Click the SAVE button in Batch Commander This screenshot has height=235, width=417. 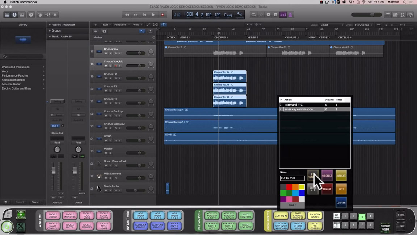coord(341,189)
